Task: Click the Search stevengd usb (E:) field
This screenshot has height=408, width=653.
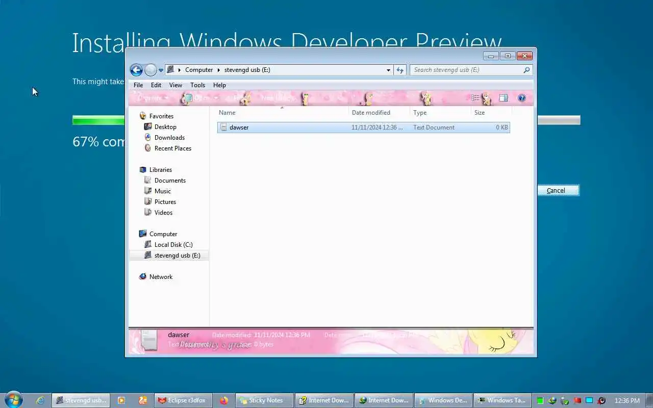Action: [471, 70]
